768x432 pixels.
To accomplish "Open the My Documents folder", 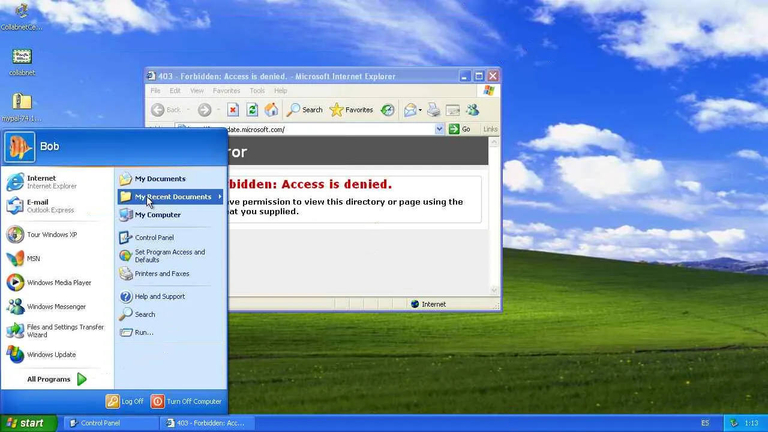I will click(170, 179).
